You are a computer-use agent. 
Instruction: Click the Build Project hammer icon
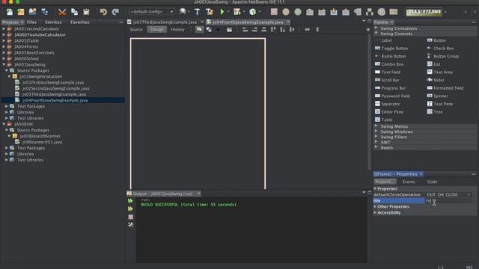pos(197,12)
